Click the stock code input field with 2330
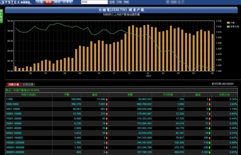This screenshot has height=155, width=241. click(94, 2)
